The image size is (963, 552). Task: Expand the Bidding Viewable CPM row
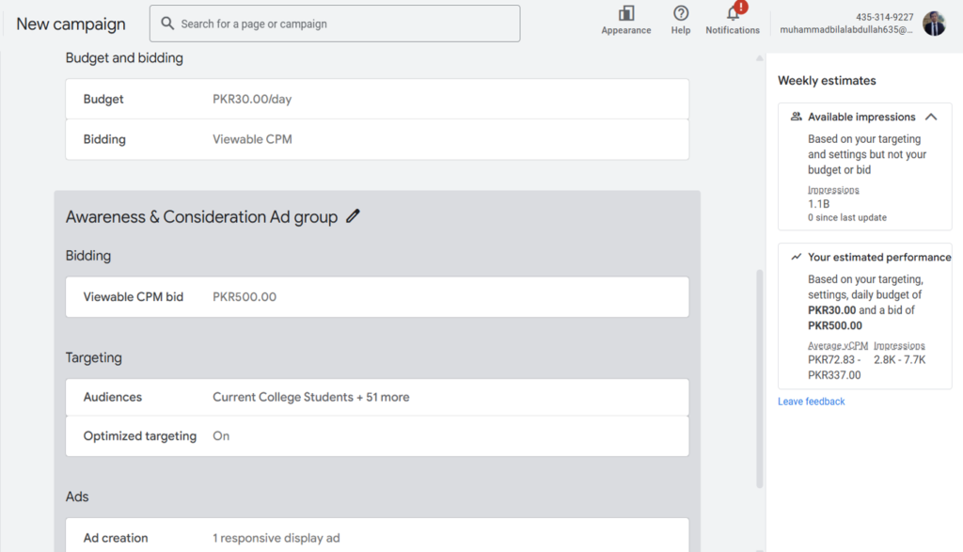[x=377, y=139]
